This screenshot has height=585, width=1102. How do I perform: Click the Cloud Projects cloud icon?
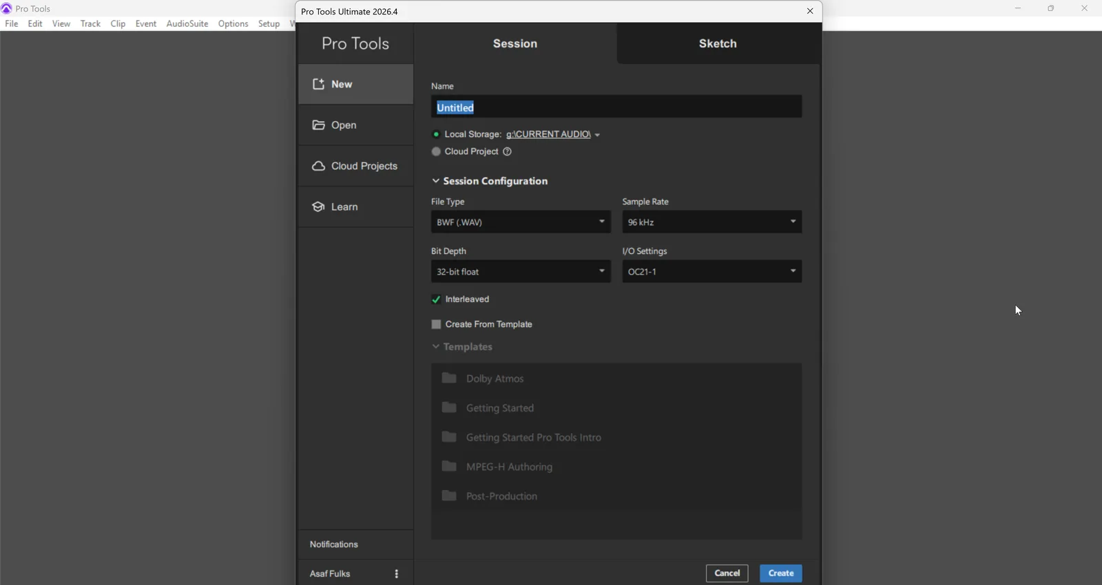click(x=318, y=166)
